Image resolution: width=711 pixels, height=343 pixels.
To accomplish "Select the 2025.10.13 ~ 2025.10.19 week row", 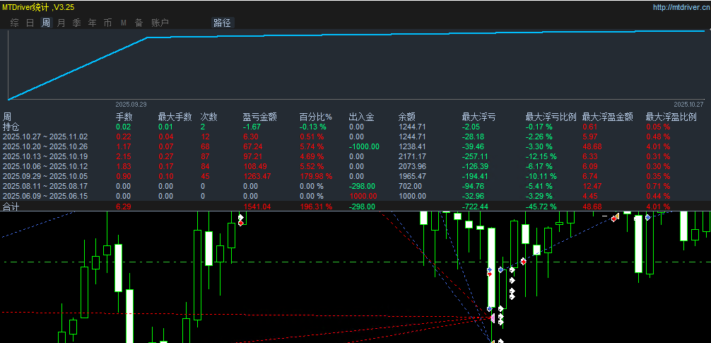I will click(355, 156).
